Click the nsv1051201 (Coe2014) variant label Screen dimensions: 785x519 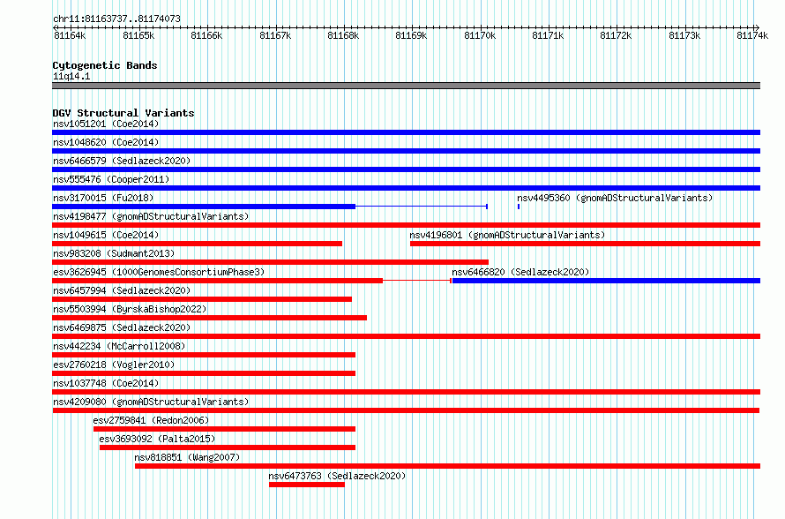106,124
